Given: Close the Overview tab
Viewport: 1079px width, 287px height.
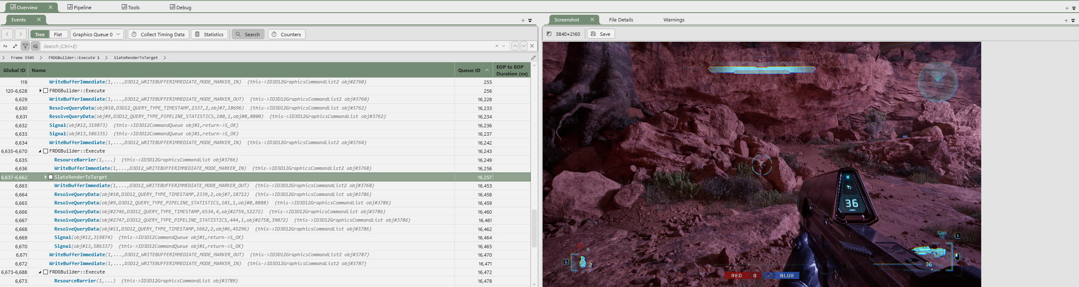Looking at the screenshot, I should pos(51,7).
